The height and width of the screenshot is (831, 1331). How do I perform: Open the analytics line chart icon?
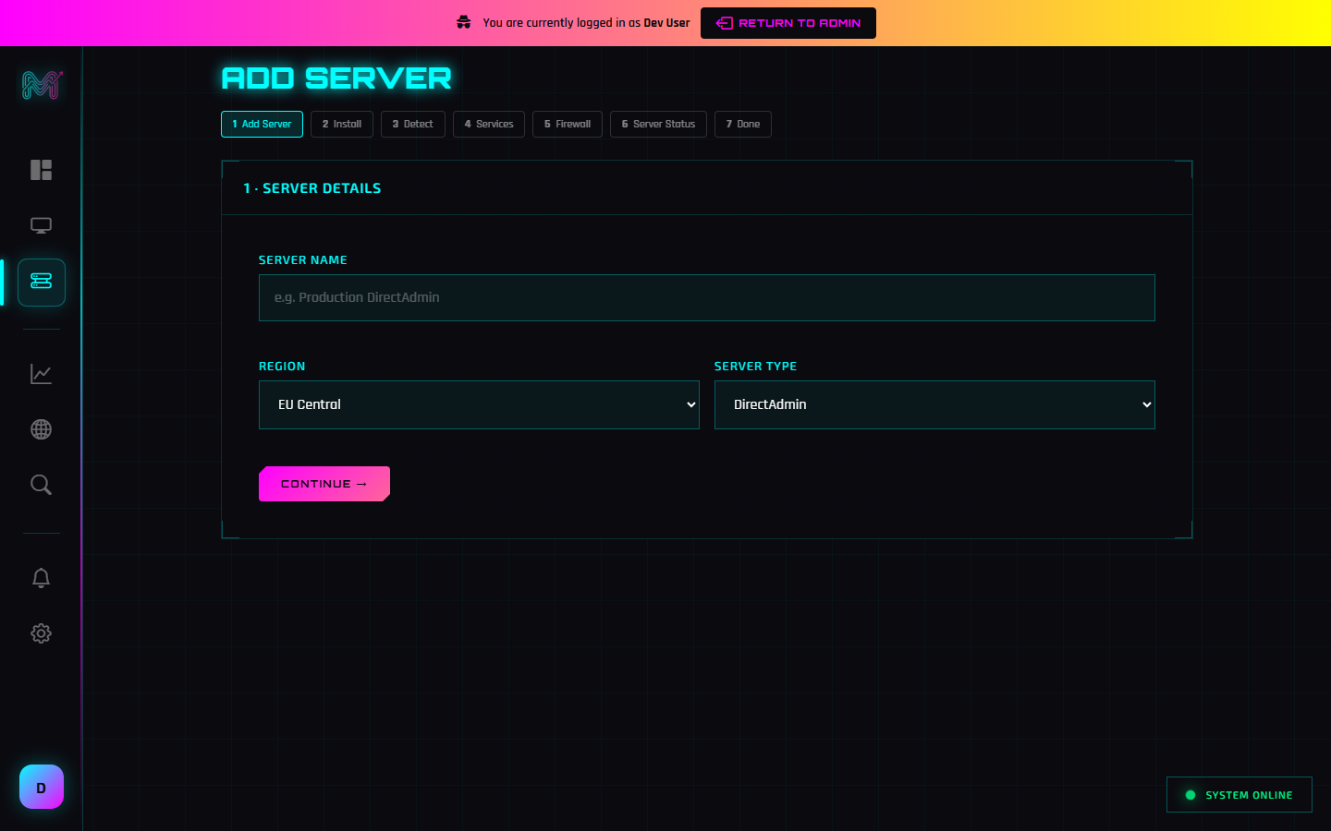41,374
